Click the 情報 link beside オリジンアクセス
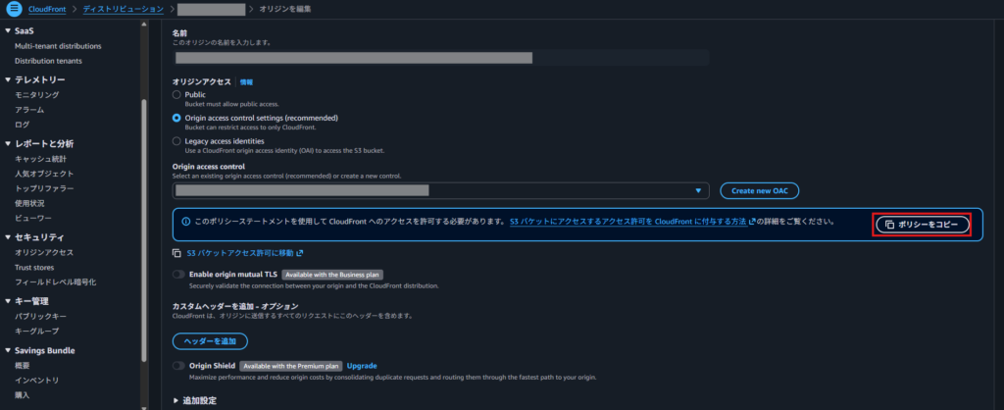 point(246,82)
